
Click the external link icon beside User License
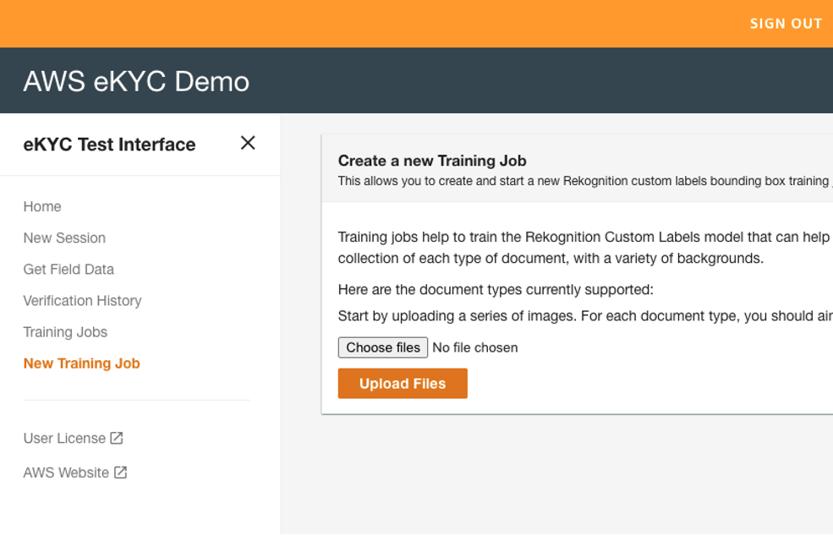[x=117, y=438]
